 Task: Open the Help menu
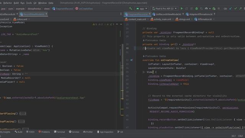pyautogui.click(x=51, y=3)
